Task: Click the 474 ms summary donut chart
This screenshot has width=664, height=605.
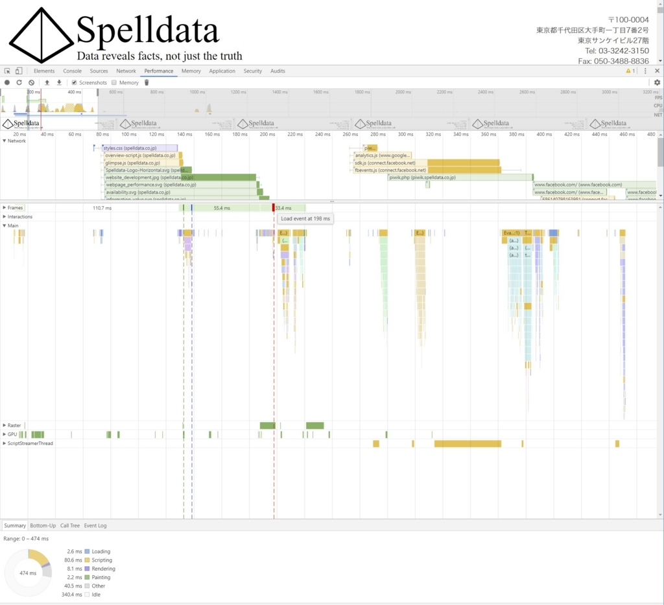Action: [28, 573]
